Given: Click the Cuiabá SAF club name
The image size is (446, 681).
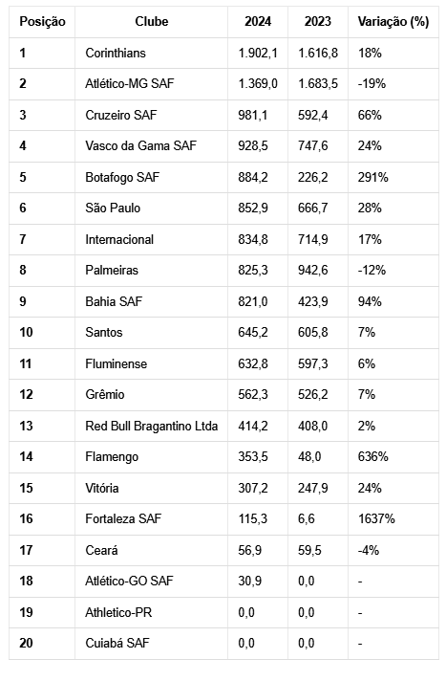Looking at the screenshot, I should 117,643.
